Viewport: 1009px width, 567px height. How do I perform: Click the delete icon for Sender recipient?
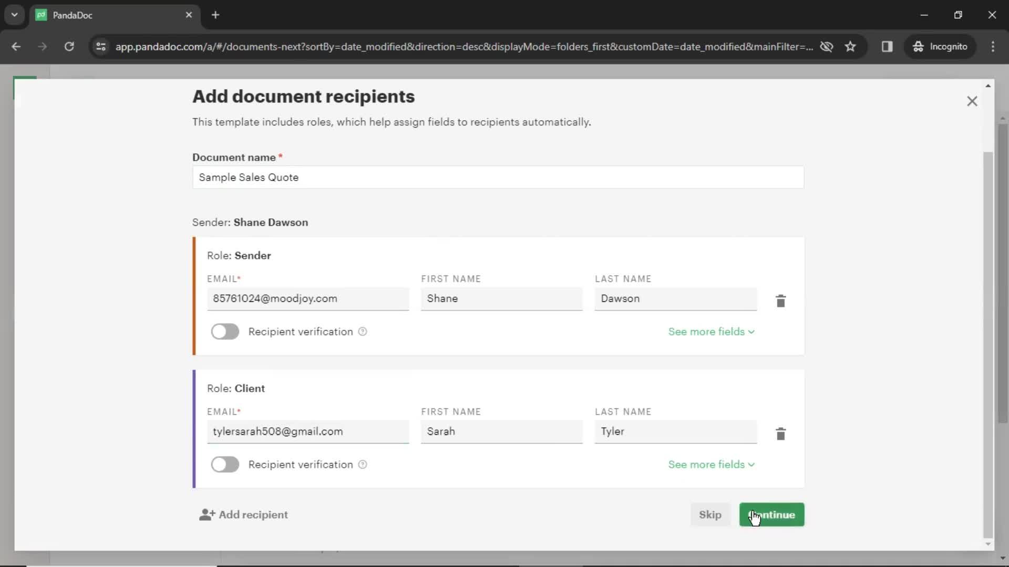(x=781, y=300)
